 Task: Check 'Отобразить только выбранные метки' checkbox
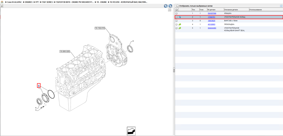click(177, 6)
